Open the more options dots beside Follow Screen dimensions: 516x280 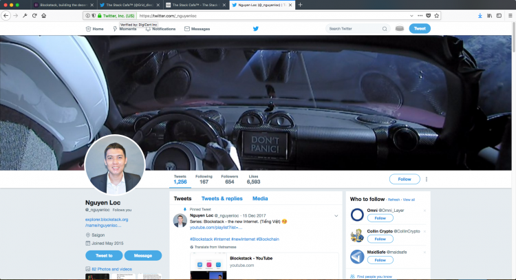(427, 180)
